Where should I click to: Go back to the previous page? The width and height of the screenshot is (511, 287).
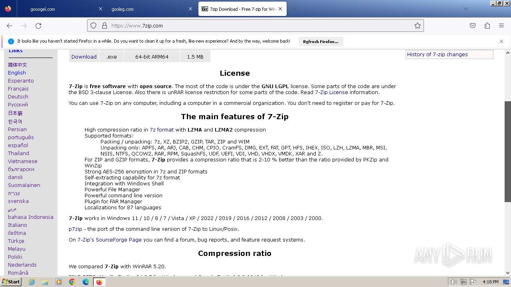click(x=10, y=26)
